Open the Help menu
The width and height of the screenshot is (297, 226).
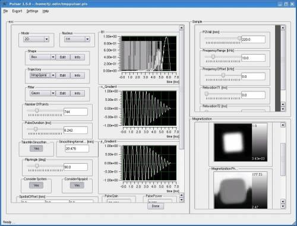pyautogui.click(x=46, y=11)
